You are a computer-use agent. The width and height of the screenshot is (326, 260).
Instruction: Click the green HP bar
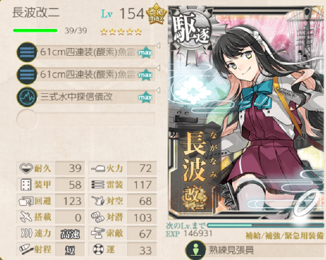pyautogui.click(x=35, y=31)
